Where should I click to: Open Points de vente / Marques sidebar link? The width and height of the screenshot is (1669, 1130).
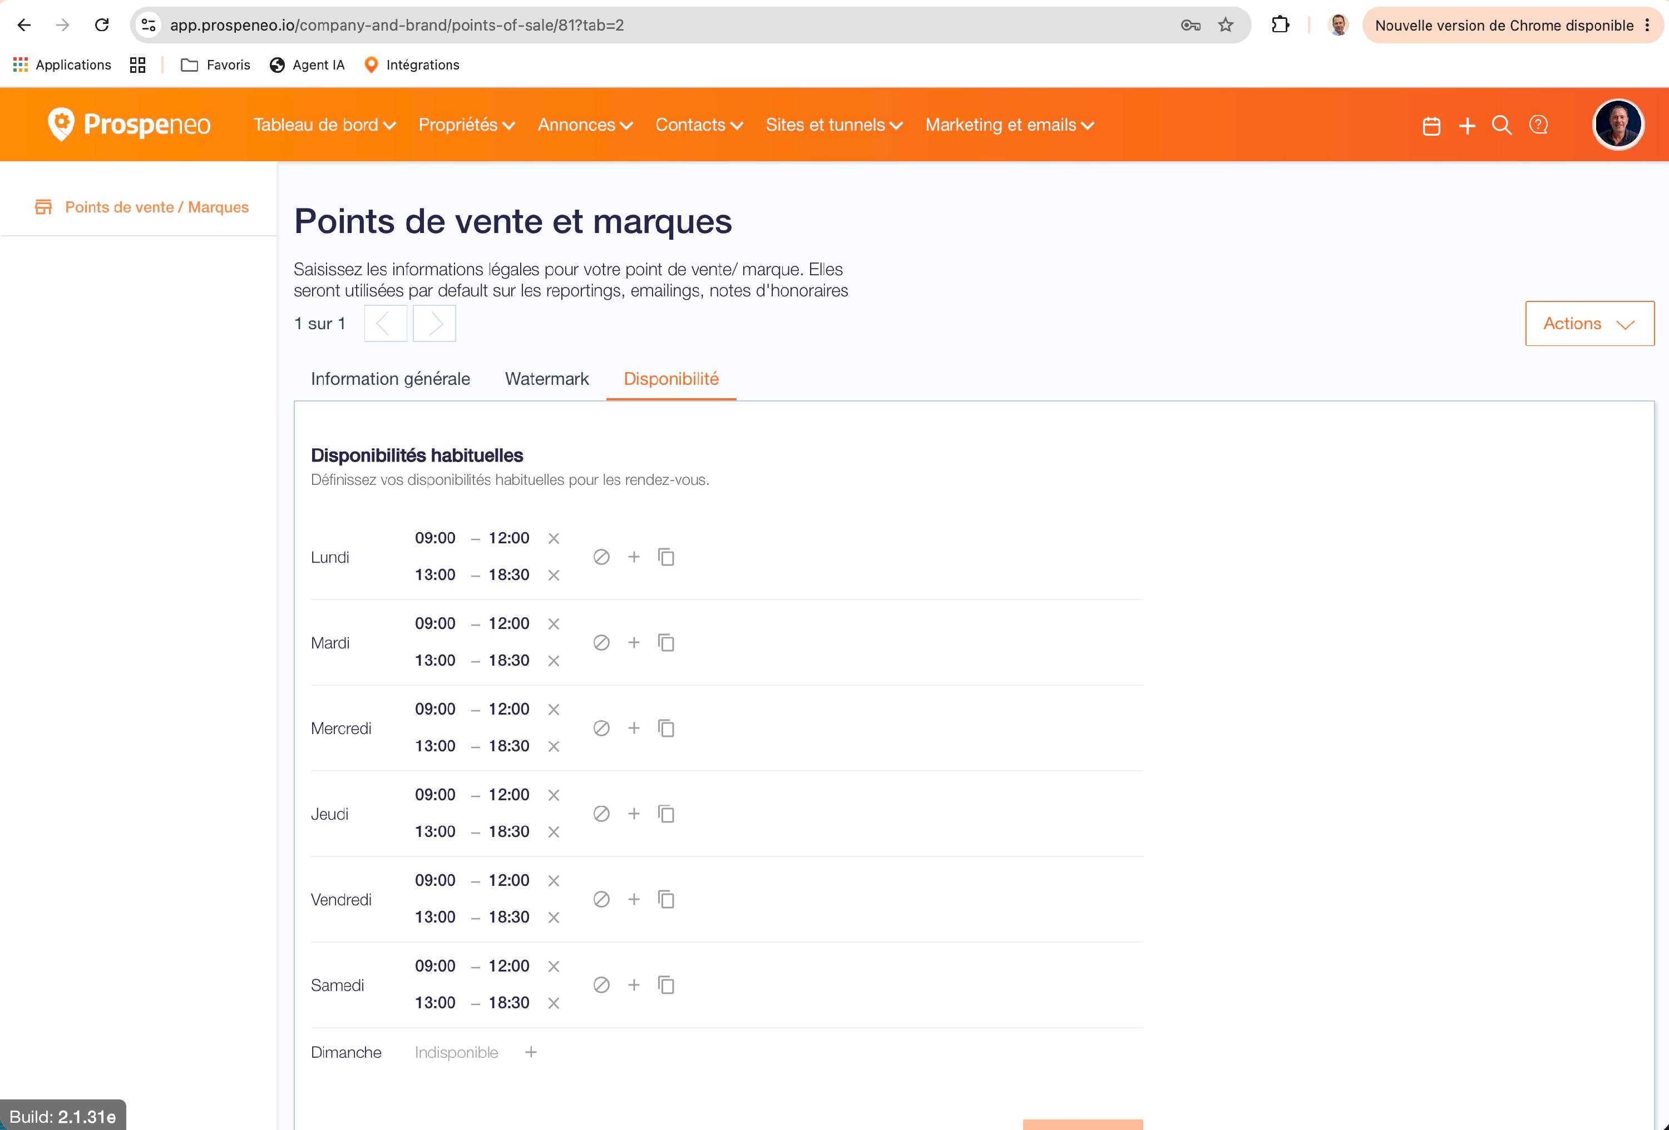point(141,207)
